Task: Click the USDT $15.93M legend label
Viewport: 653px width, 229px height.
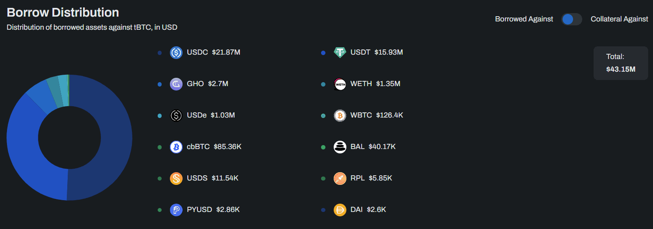Action: click(376, 52)
